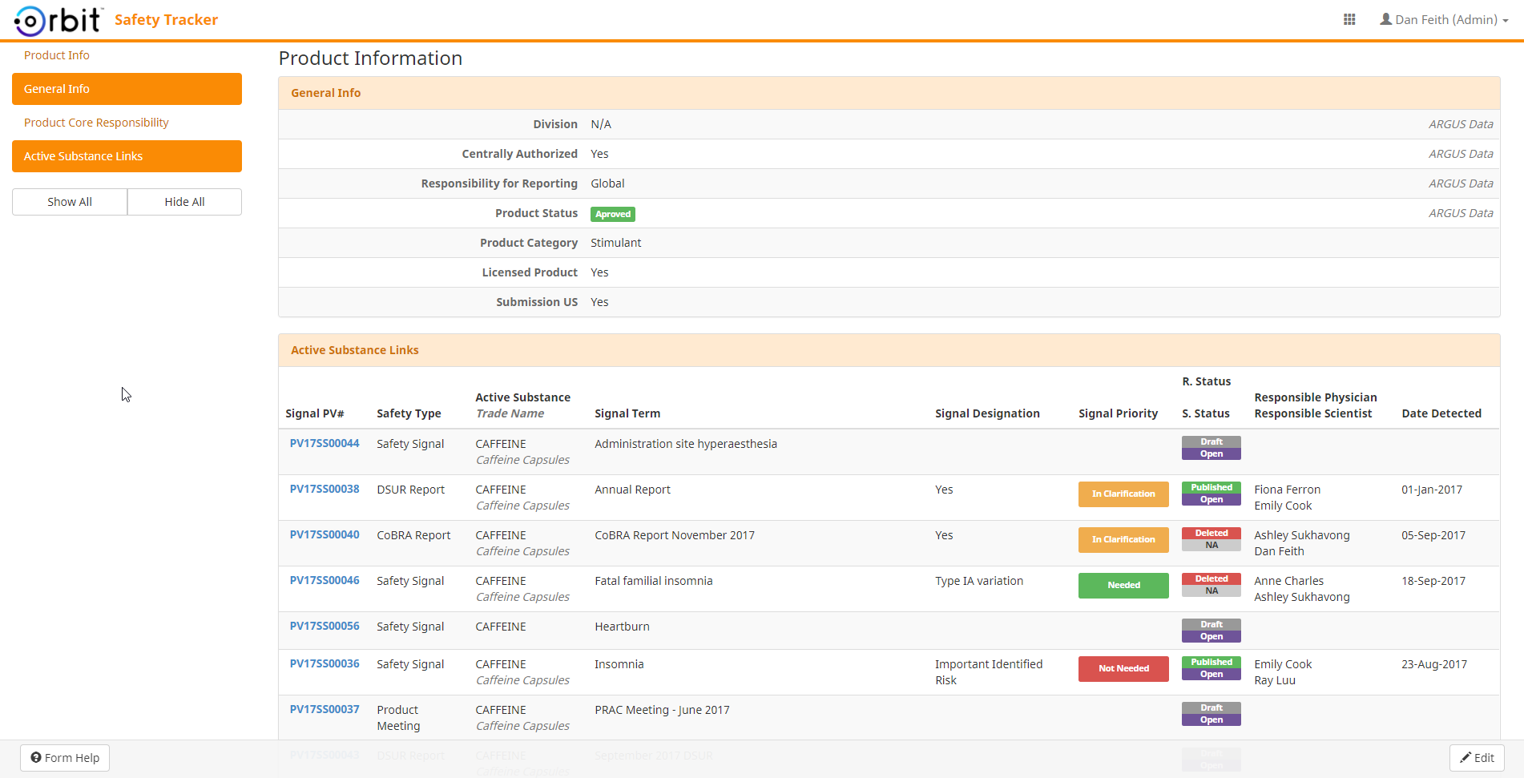Open signal PV17SS00056
The height and width of the screenshot is (778, 1524).
coord(325,626)
